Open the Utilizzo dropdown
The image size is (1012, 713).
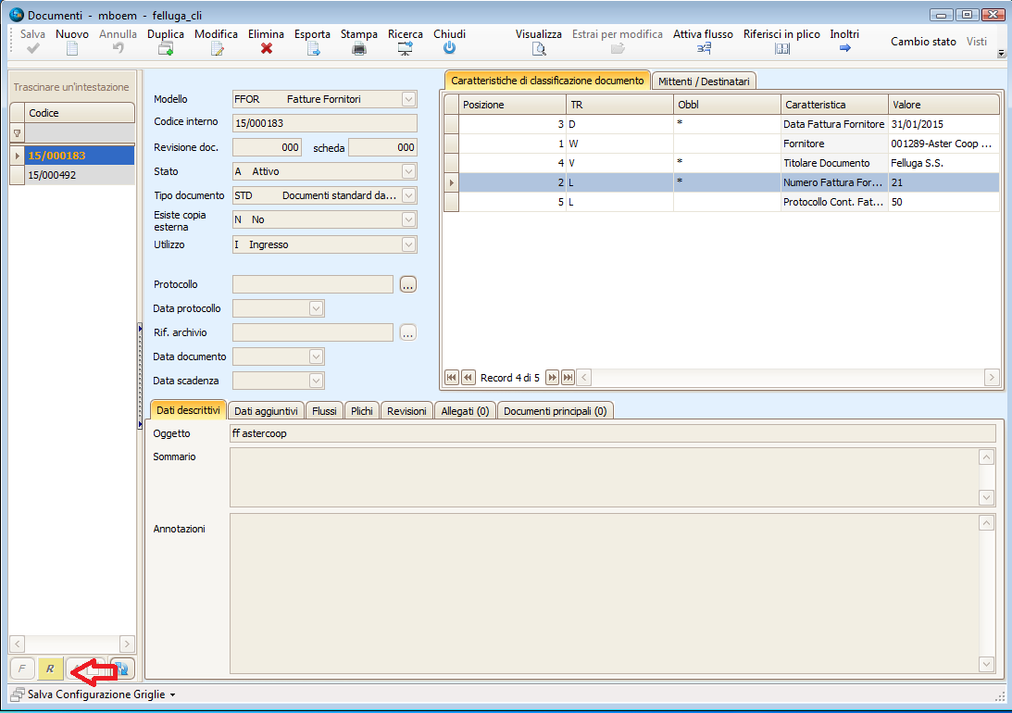point(408,244)
